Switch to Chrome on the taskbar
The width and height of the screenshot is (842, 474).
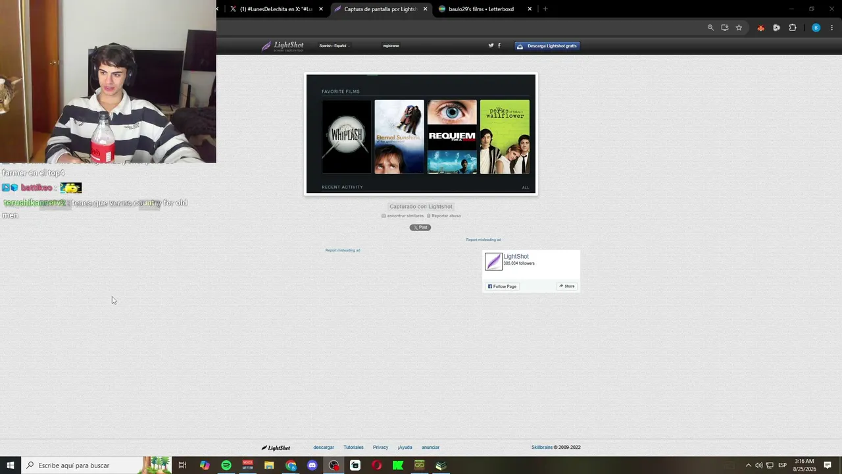[291, 465]
